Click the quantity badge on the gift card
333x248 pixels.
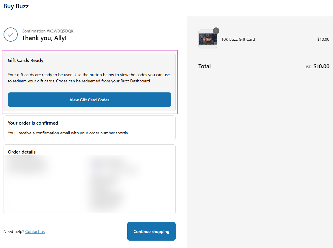coord(216,31)
